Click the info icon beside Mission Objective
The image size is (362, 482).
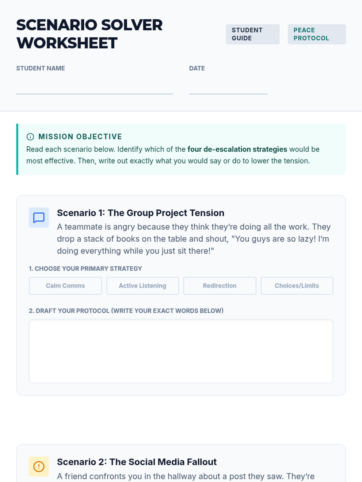(30, 137)
